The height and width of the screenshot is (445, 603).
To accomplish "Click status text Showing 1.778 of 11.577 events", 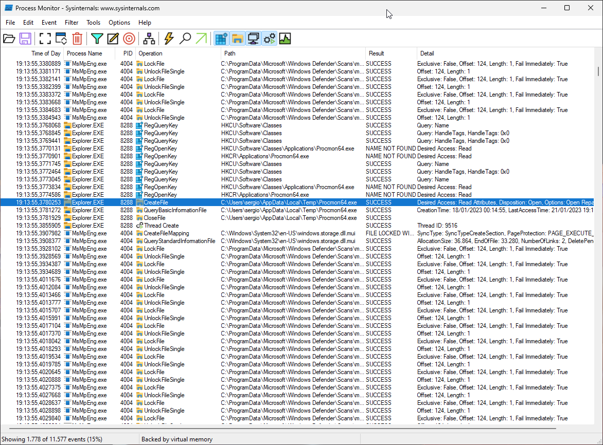I will coord(52,439).
